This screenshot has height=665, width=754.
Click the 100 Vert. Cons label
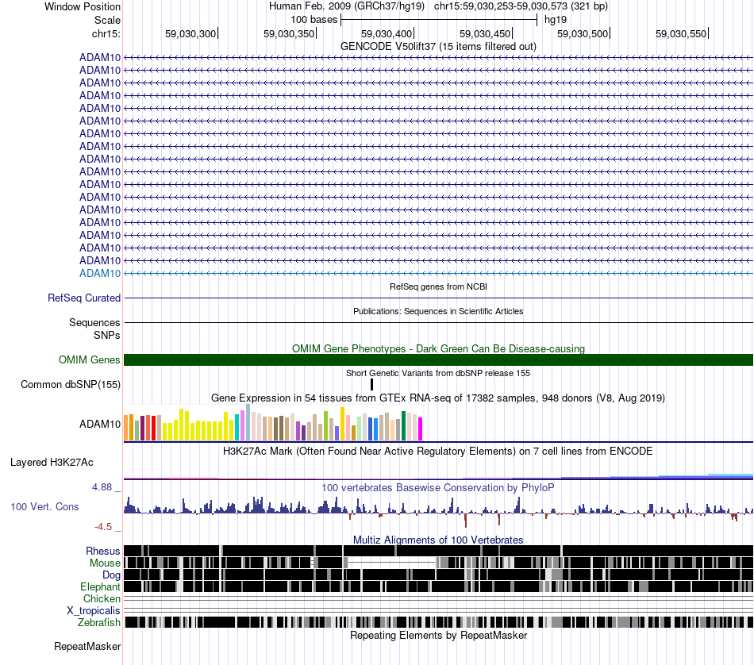coord(44,507)
